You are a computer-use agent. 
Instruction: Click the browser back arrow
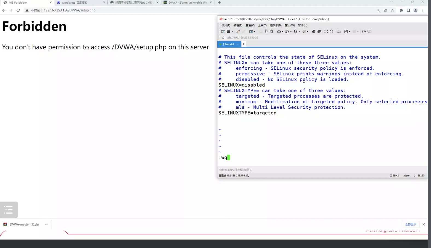(4, 10)
